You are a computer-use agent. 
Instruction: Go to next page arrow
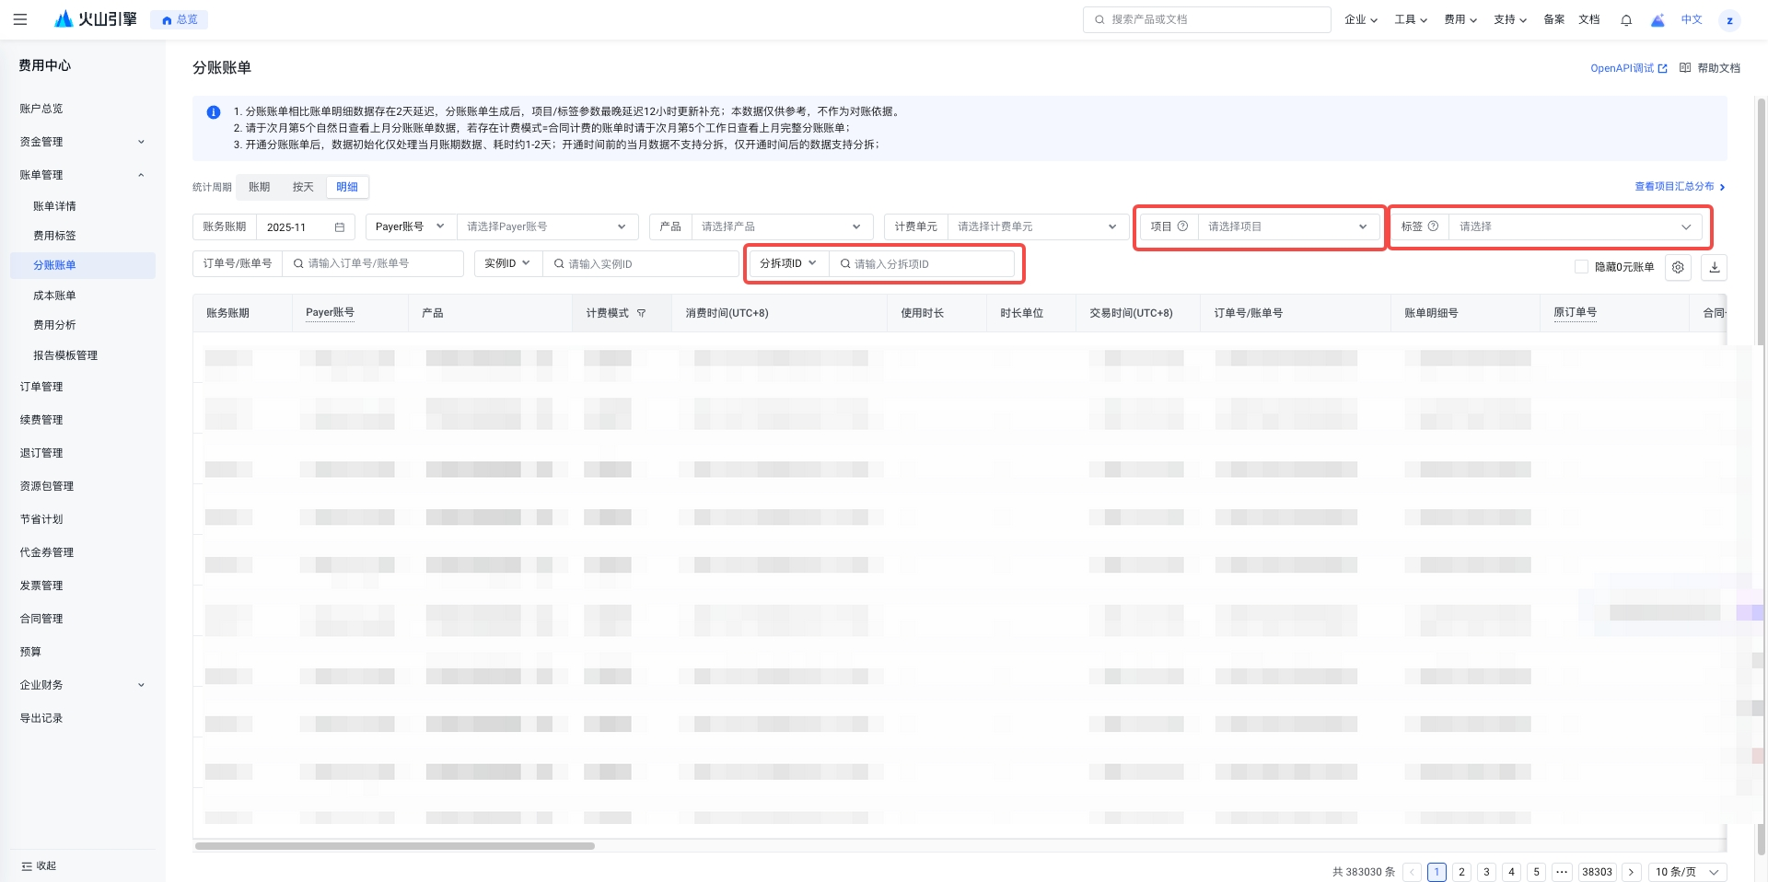(1631, 872)
